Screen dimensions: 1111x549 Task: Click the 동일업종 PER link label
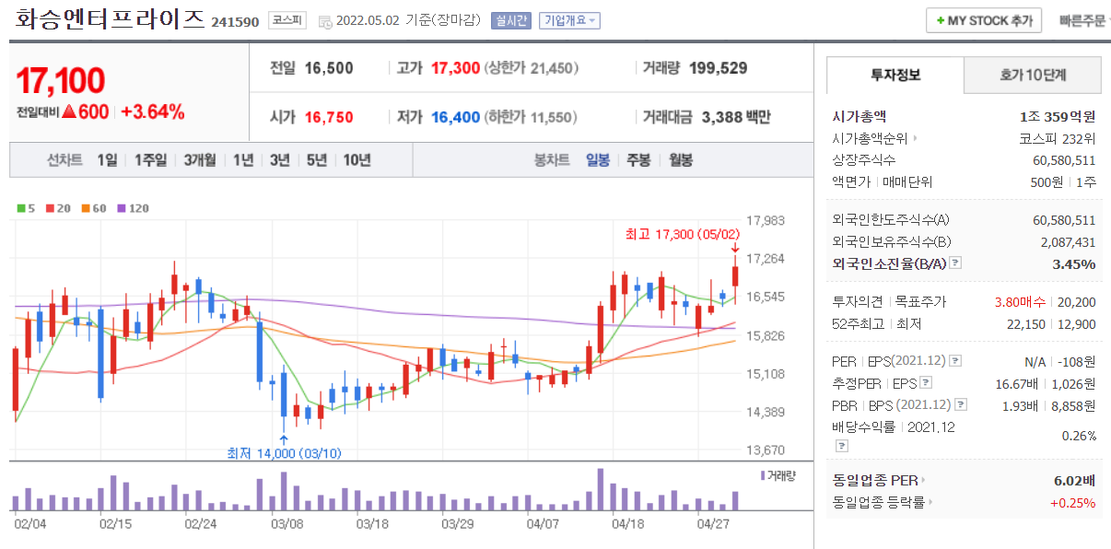(x=874, y=480)
